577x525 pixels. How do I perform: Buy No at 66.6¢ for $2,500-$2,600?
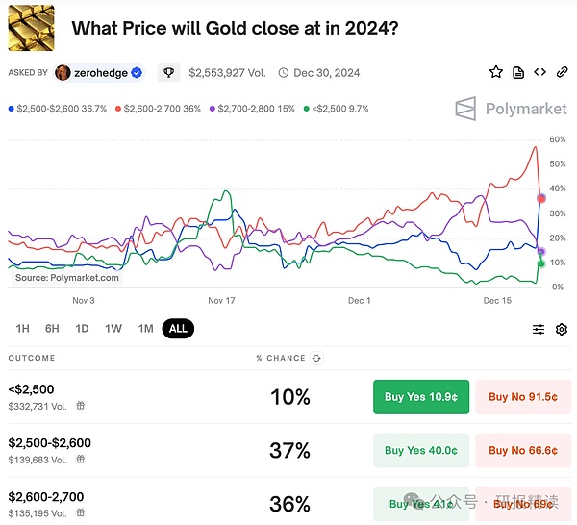point(523,450)
